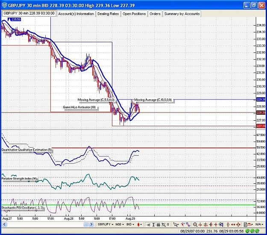Click the first red crosshair compress icon
Image resolution: width=267 pixels, height=235 pixels.
click(200, 225)
